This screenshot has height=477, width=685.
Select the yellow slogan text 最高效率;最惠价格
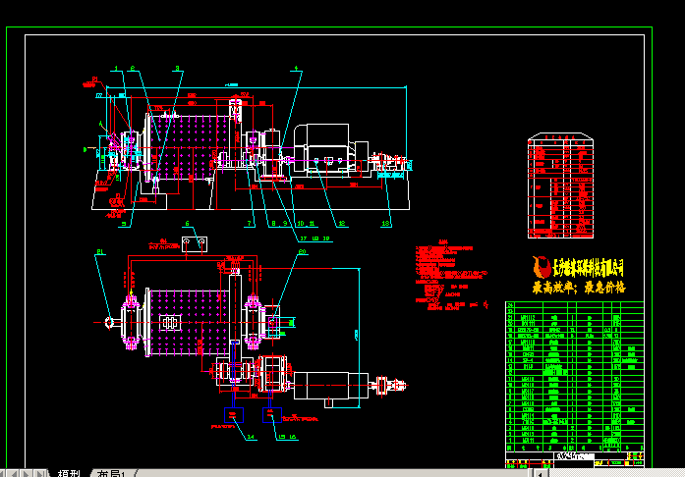(x=579, y=288)
